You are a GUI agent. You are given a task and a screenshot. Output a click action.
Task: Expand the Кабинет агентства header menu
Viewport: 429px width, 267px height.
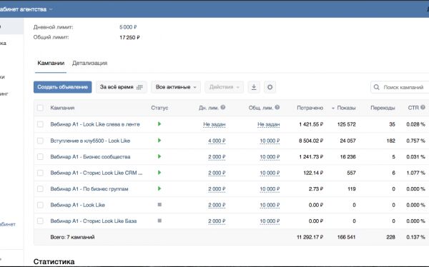click(26, 9)
